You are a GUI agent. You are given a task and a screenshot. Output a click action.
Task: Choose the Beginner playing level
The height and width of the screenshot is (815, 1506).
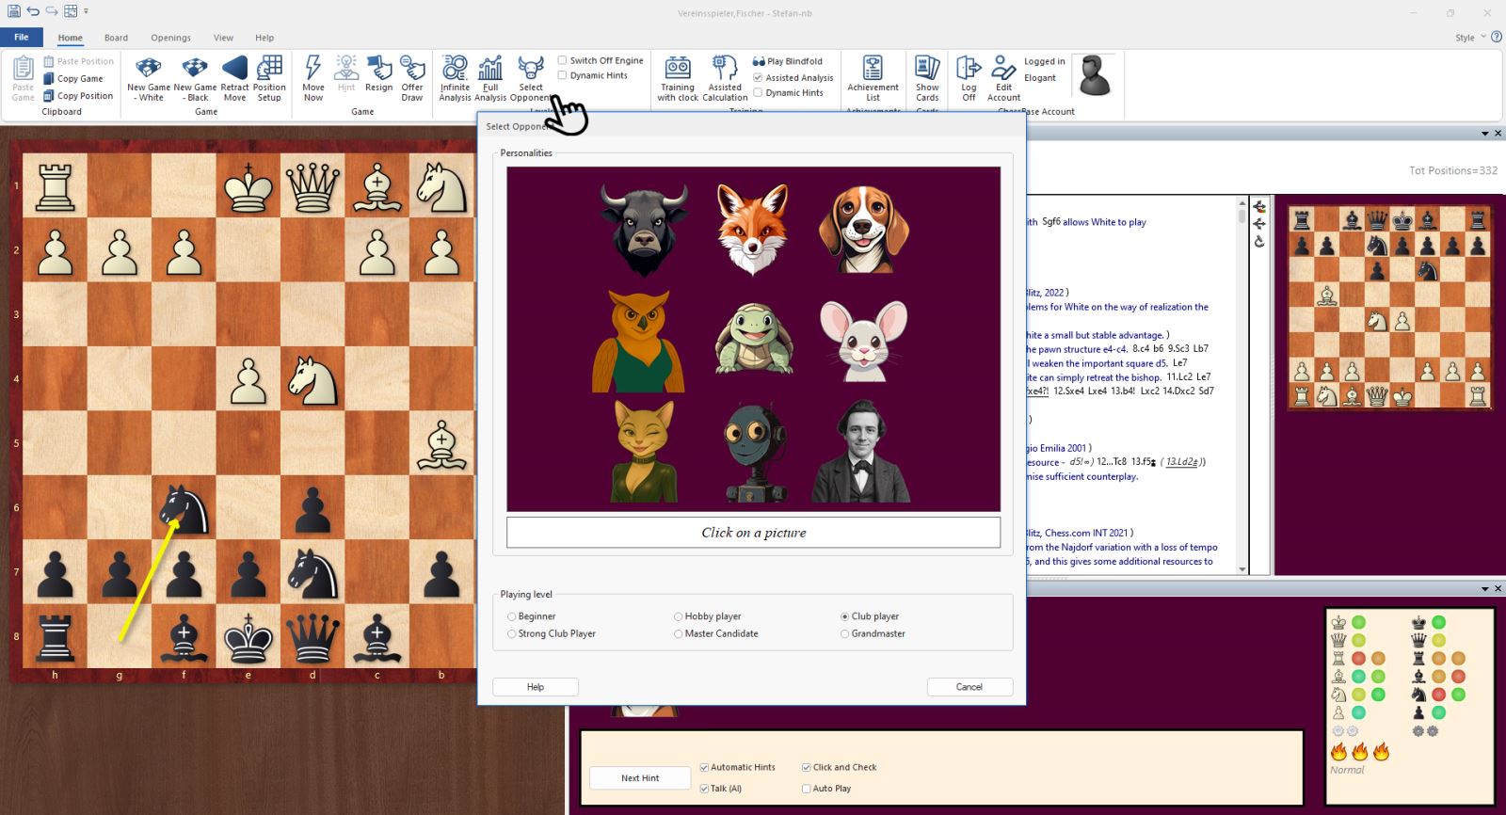click(512, 617)
